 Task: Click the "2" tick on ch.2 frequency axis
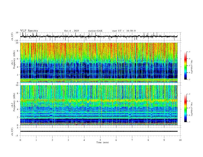(18, 117)
